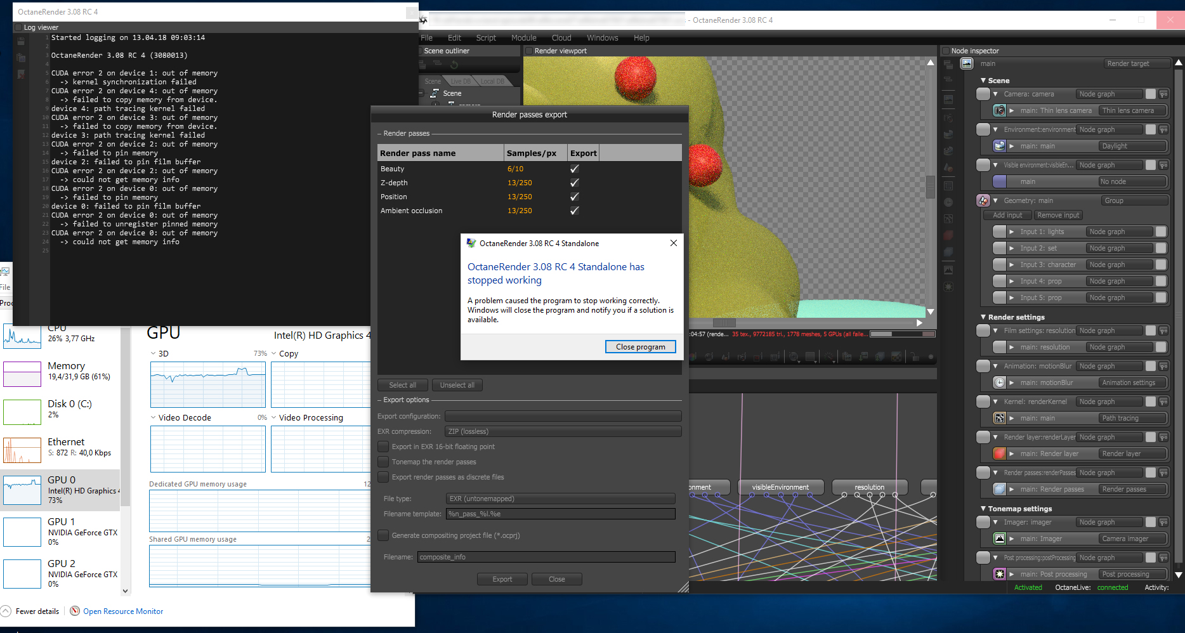1185x633 pixels.
Task: Toggle export checkbox for Z-depth pass
Action: pos(575,183)
